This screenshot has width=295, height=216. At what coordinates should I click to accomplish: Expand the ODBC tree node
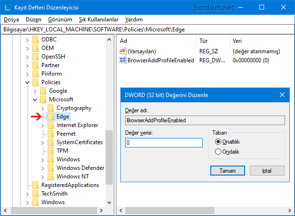click(28, 39)
